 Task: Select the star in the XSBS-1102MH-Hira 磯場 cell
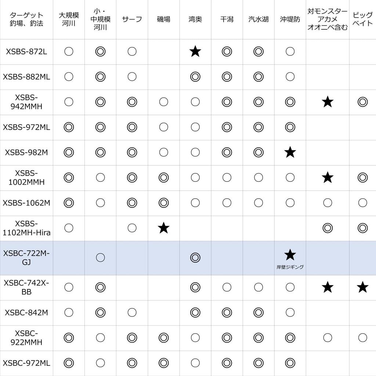[x=164, y=228]
